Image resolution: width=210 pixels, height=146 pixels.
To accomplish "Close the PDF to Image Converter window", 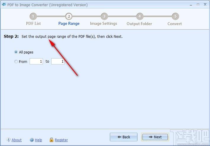I will point(205,4).
